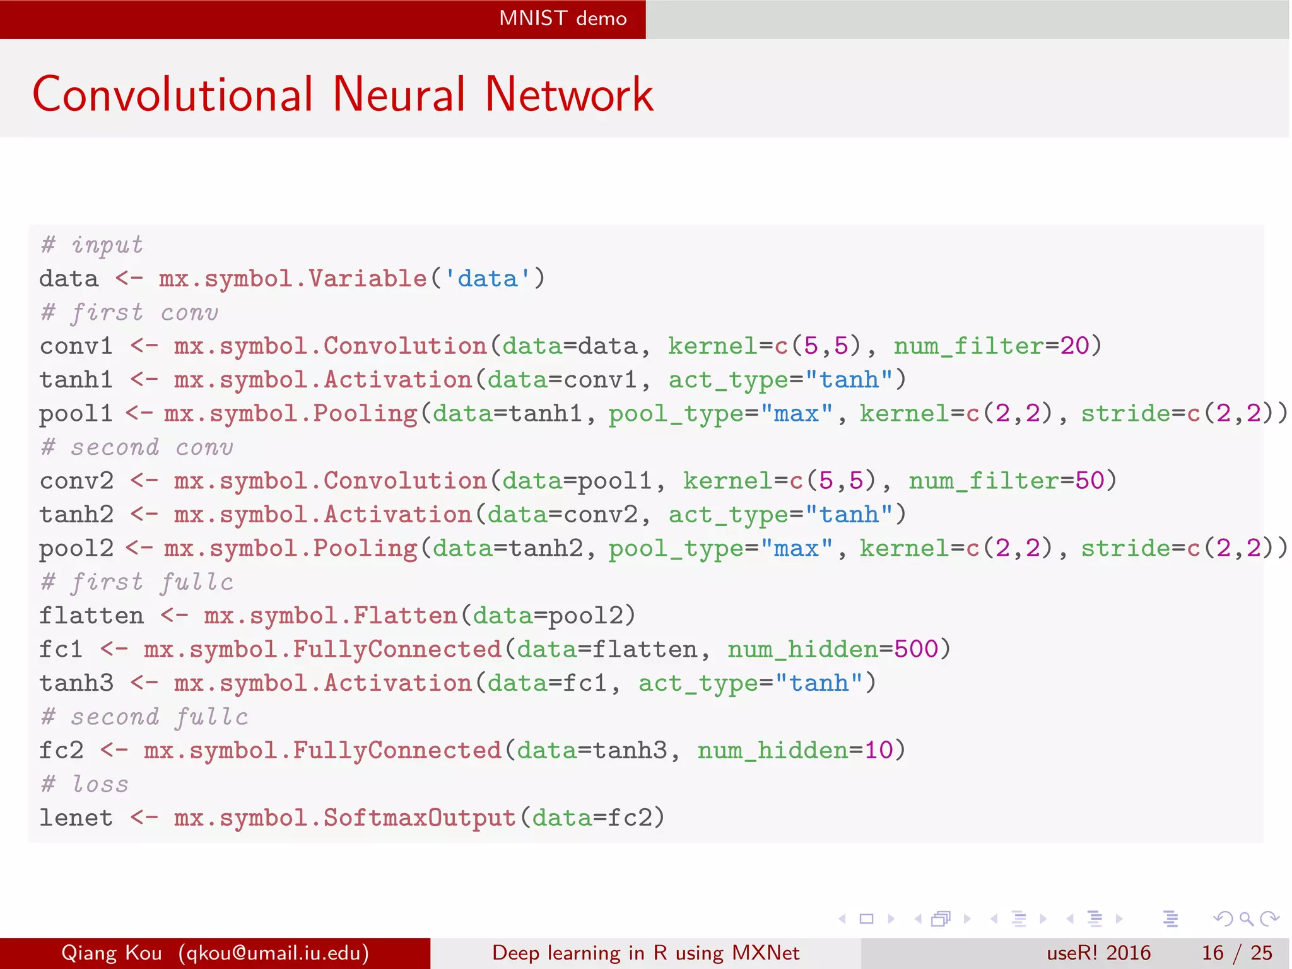Click the previous slide arrow icon

click(x=842, y=919)
